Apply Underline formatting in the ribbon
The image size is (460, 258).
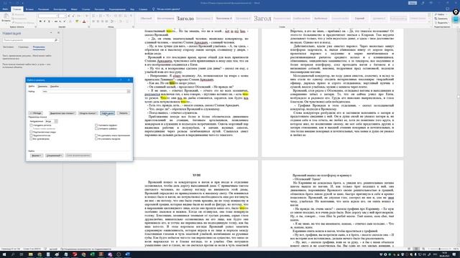point(49,21)
